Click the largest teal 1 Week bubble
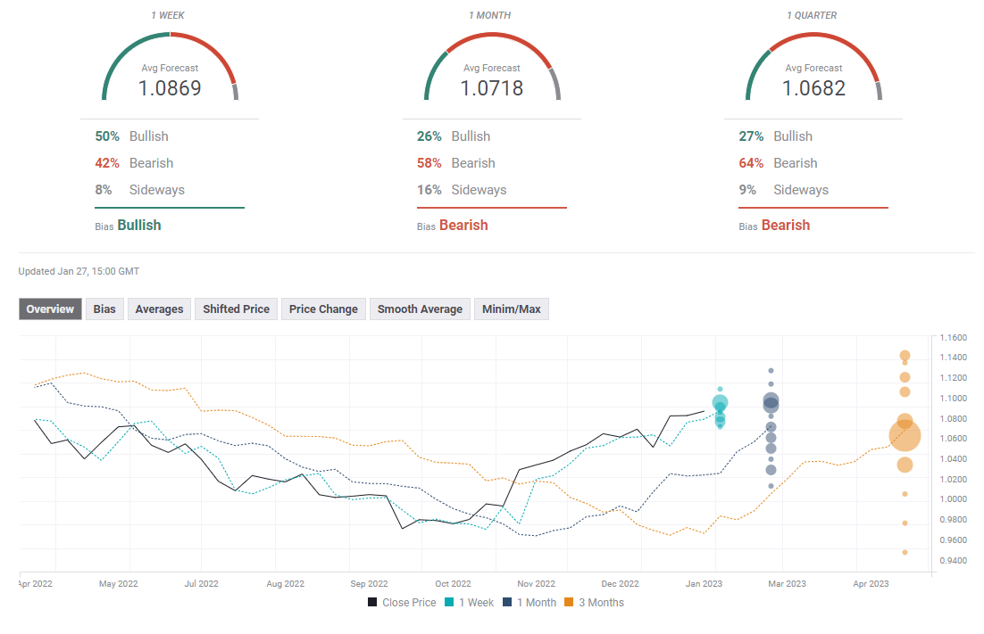This screenshot has width=984, height=634. (x=720, y=403)
